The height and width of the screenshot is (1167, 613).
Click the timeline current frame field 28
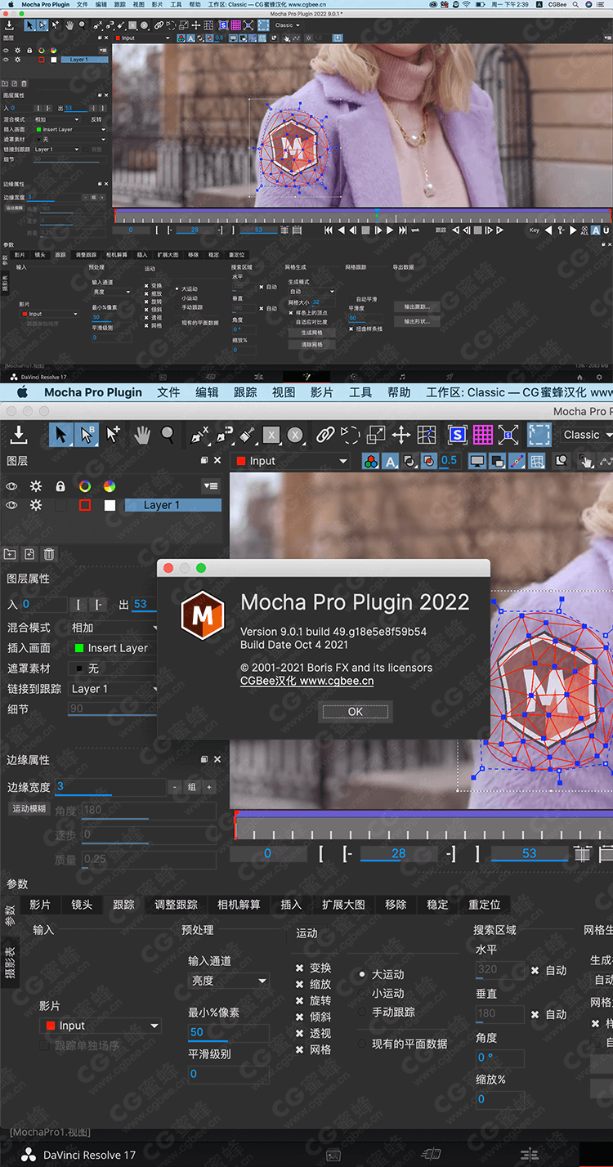[398, 853]
